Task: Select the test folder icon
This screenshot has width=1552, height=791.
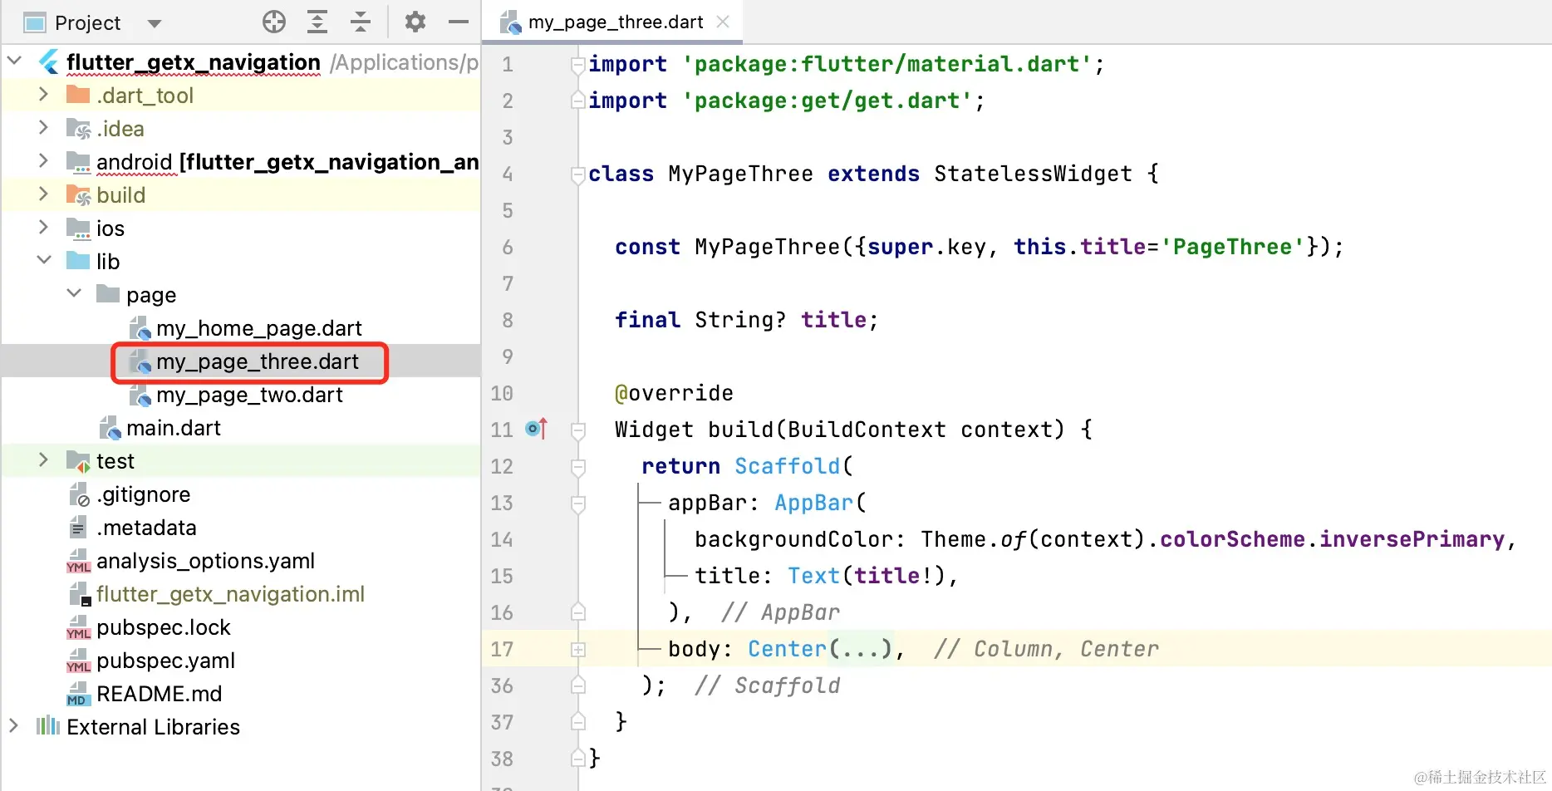Action: tap(78, 460)
